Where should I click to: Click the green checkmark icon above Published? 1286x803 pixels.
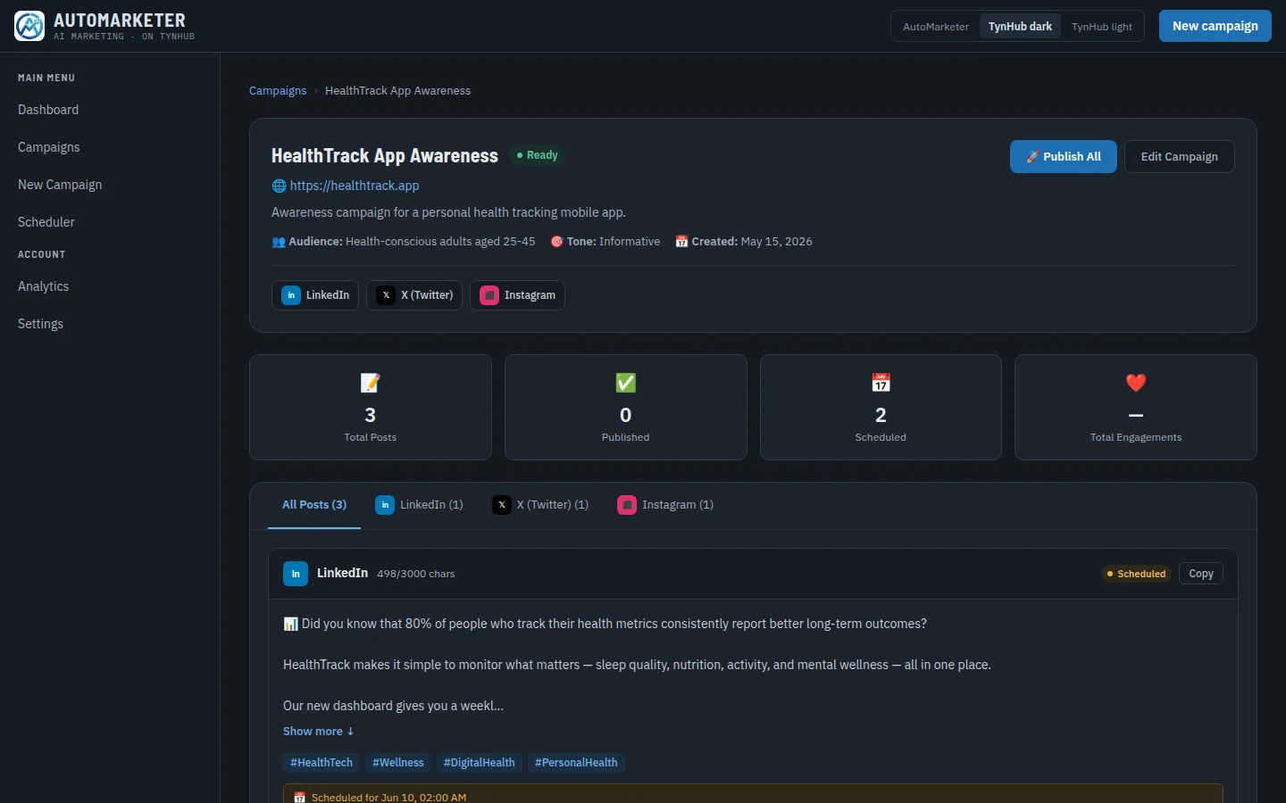click(626, 383)
